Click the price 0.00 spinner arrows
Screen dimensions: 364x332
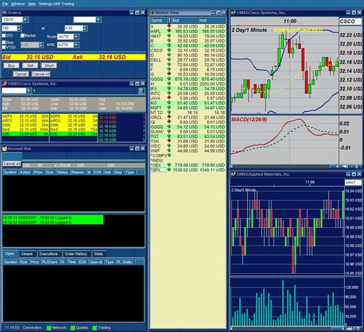pos(85,28)
